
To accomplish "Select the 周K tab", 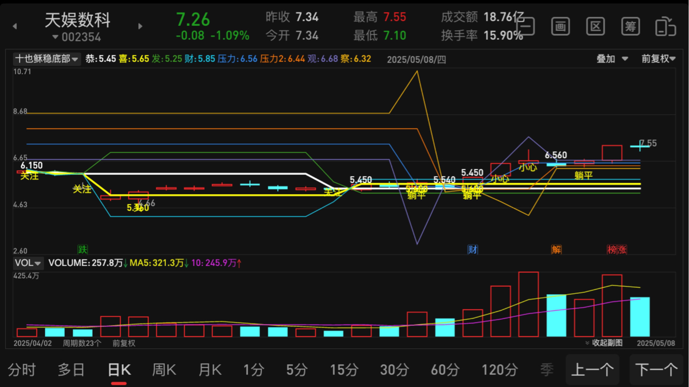I will 164,370.
